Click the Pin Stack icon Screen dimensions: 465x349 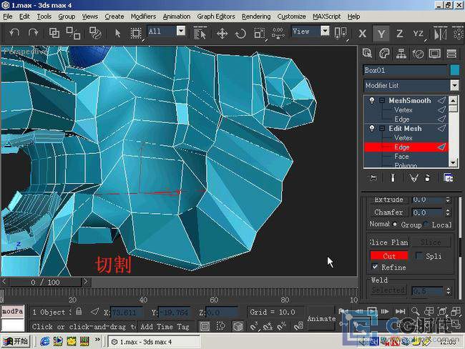coord(372,177)
